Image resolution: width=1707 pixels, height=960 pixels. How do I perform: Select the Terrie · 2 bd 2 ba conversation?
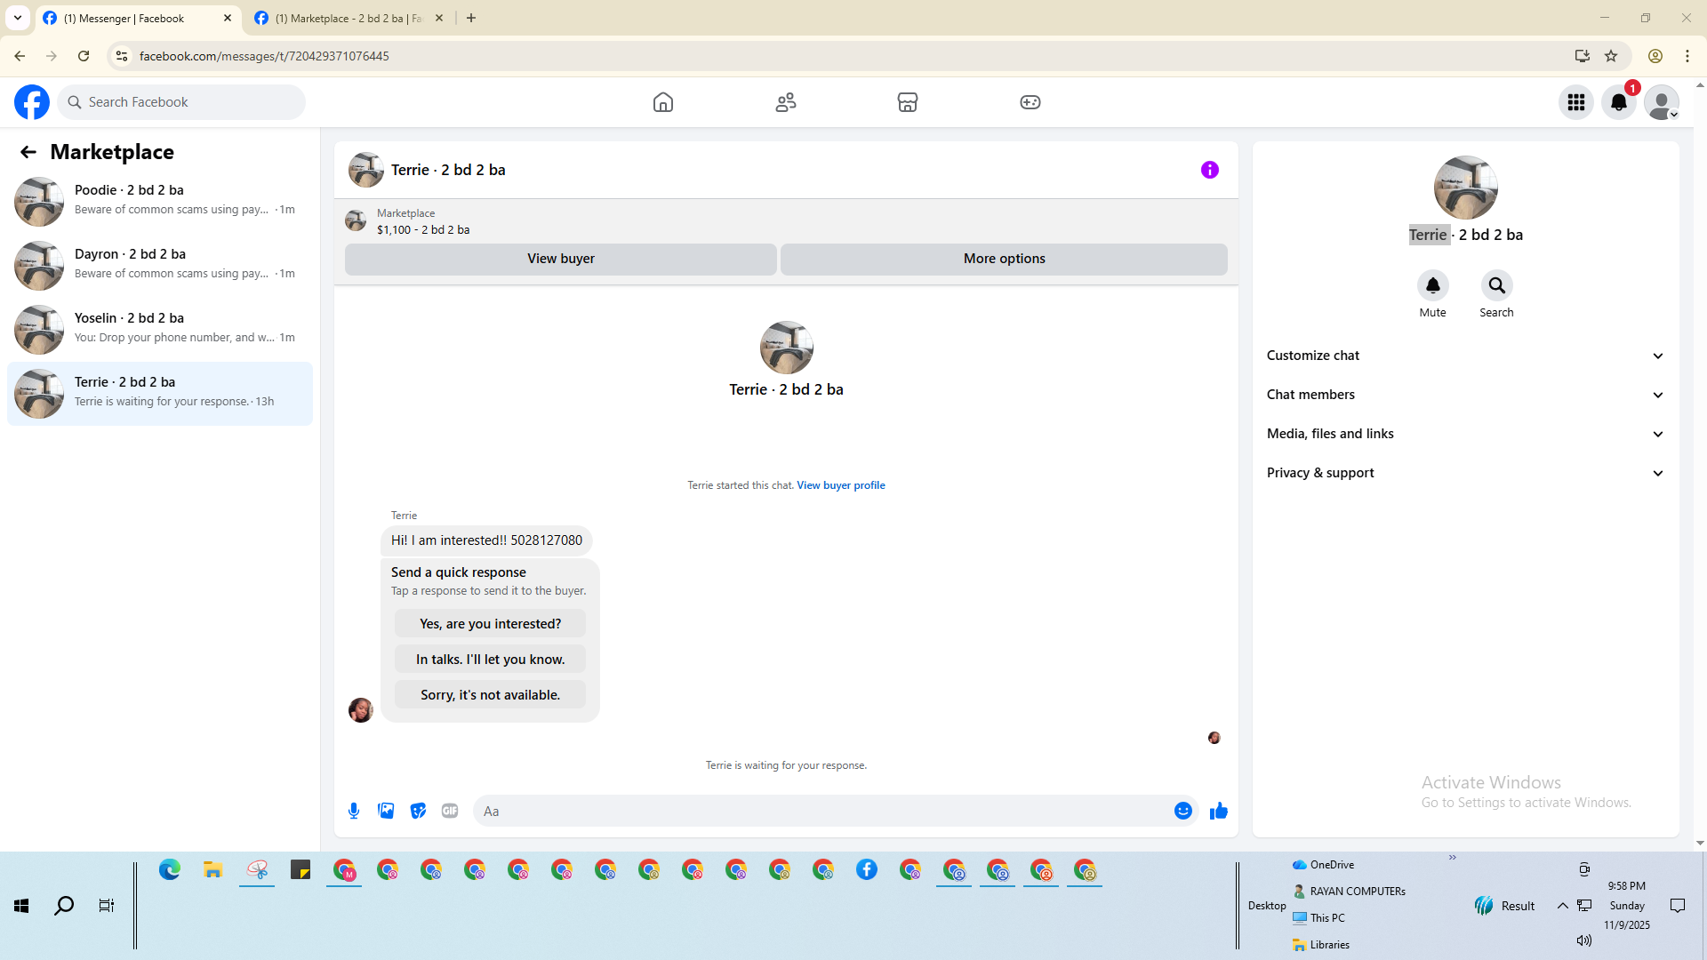click(x=160, y=393)
